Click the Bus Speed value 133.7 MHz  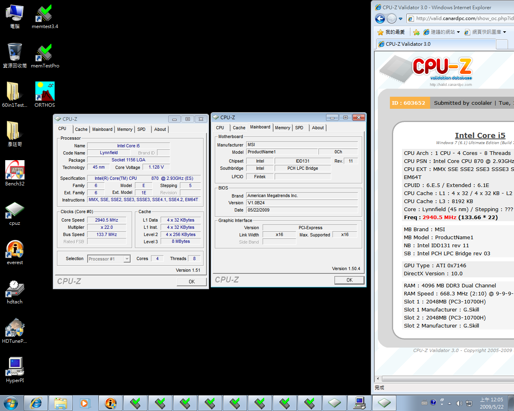click(106, 234)
